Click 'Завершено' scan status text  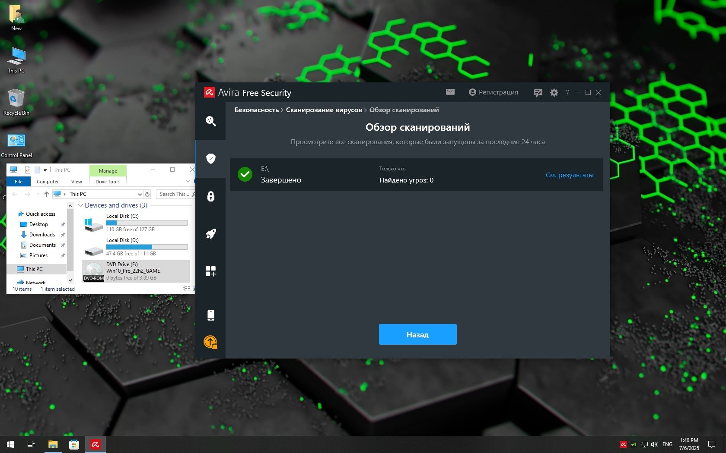281,180
